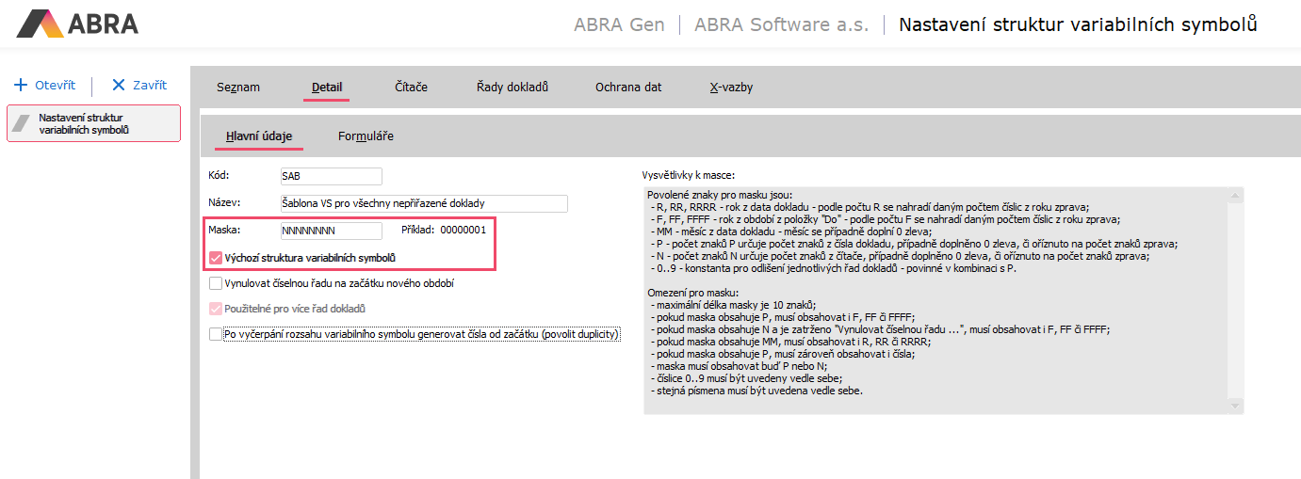Open the Řady dokladů tab

point(512,88)
